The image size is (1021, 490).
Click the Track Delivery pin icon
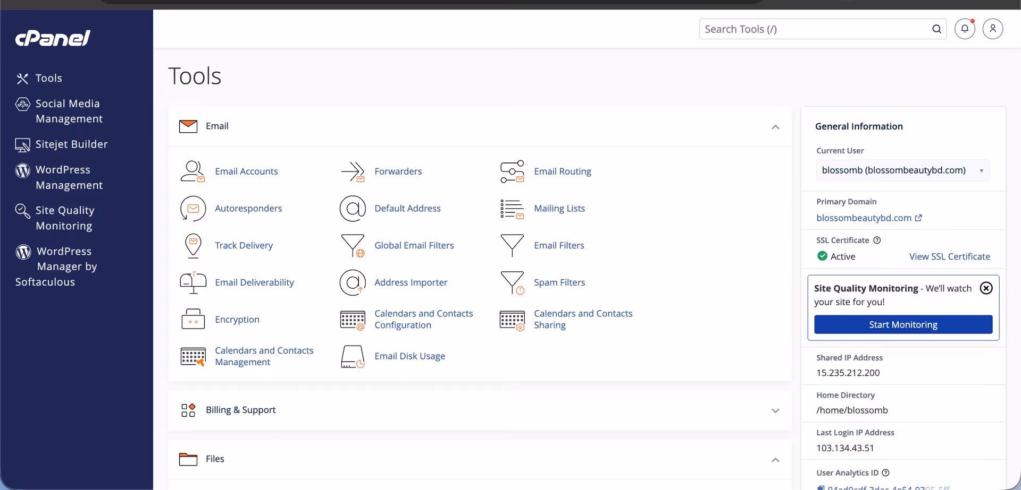193,246
